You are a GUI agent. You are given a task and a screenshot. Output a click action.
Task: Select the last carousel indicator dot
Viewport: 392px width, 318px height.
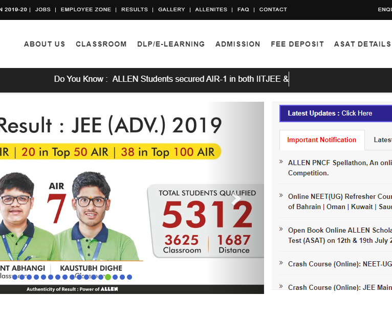(x=129, y=277)
